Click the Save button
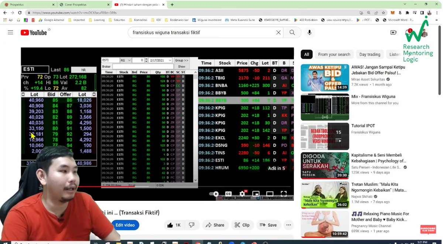443x244 pixels. click(x=268, y=225)
